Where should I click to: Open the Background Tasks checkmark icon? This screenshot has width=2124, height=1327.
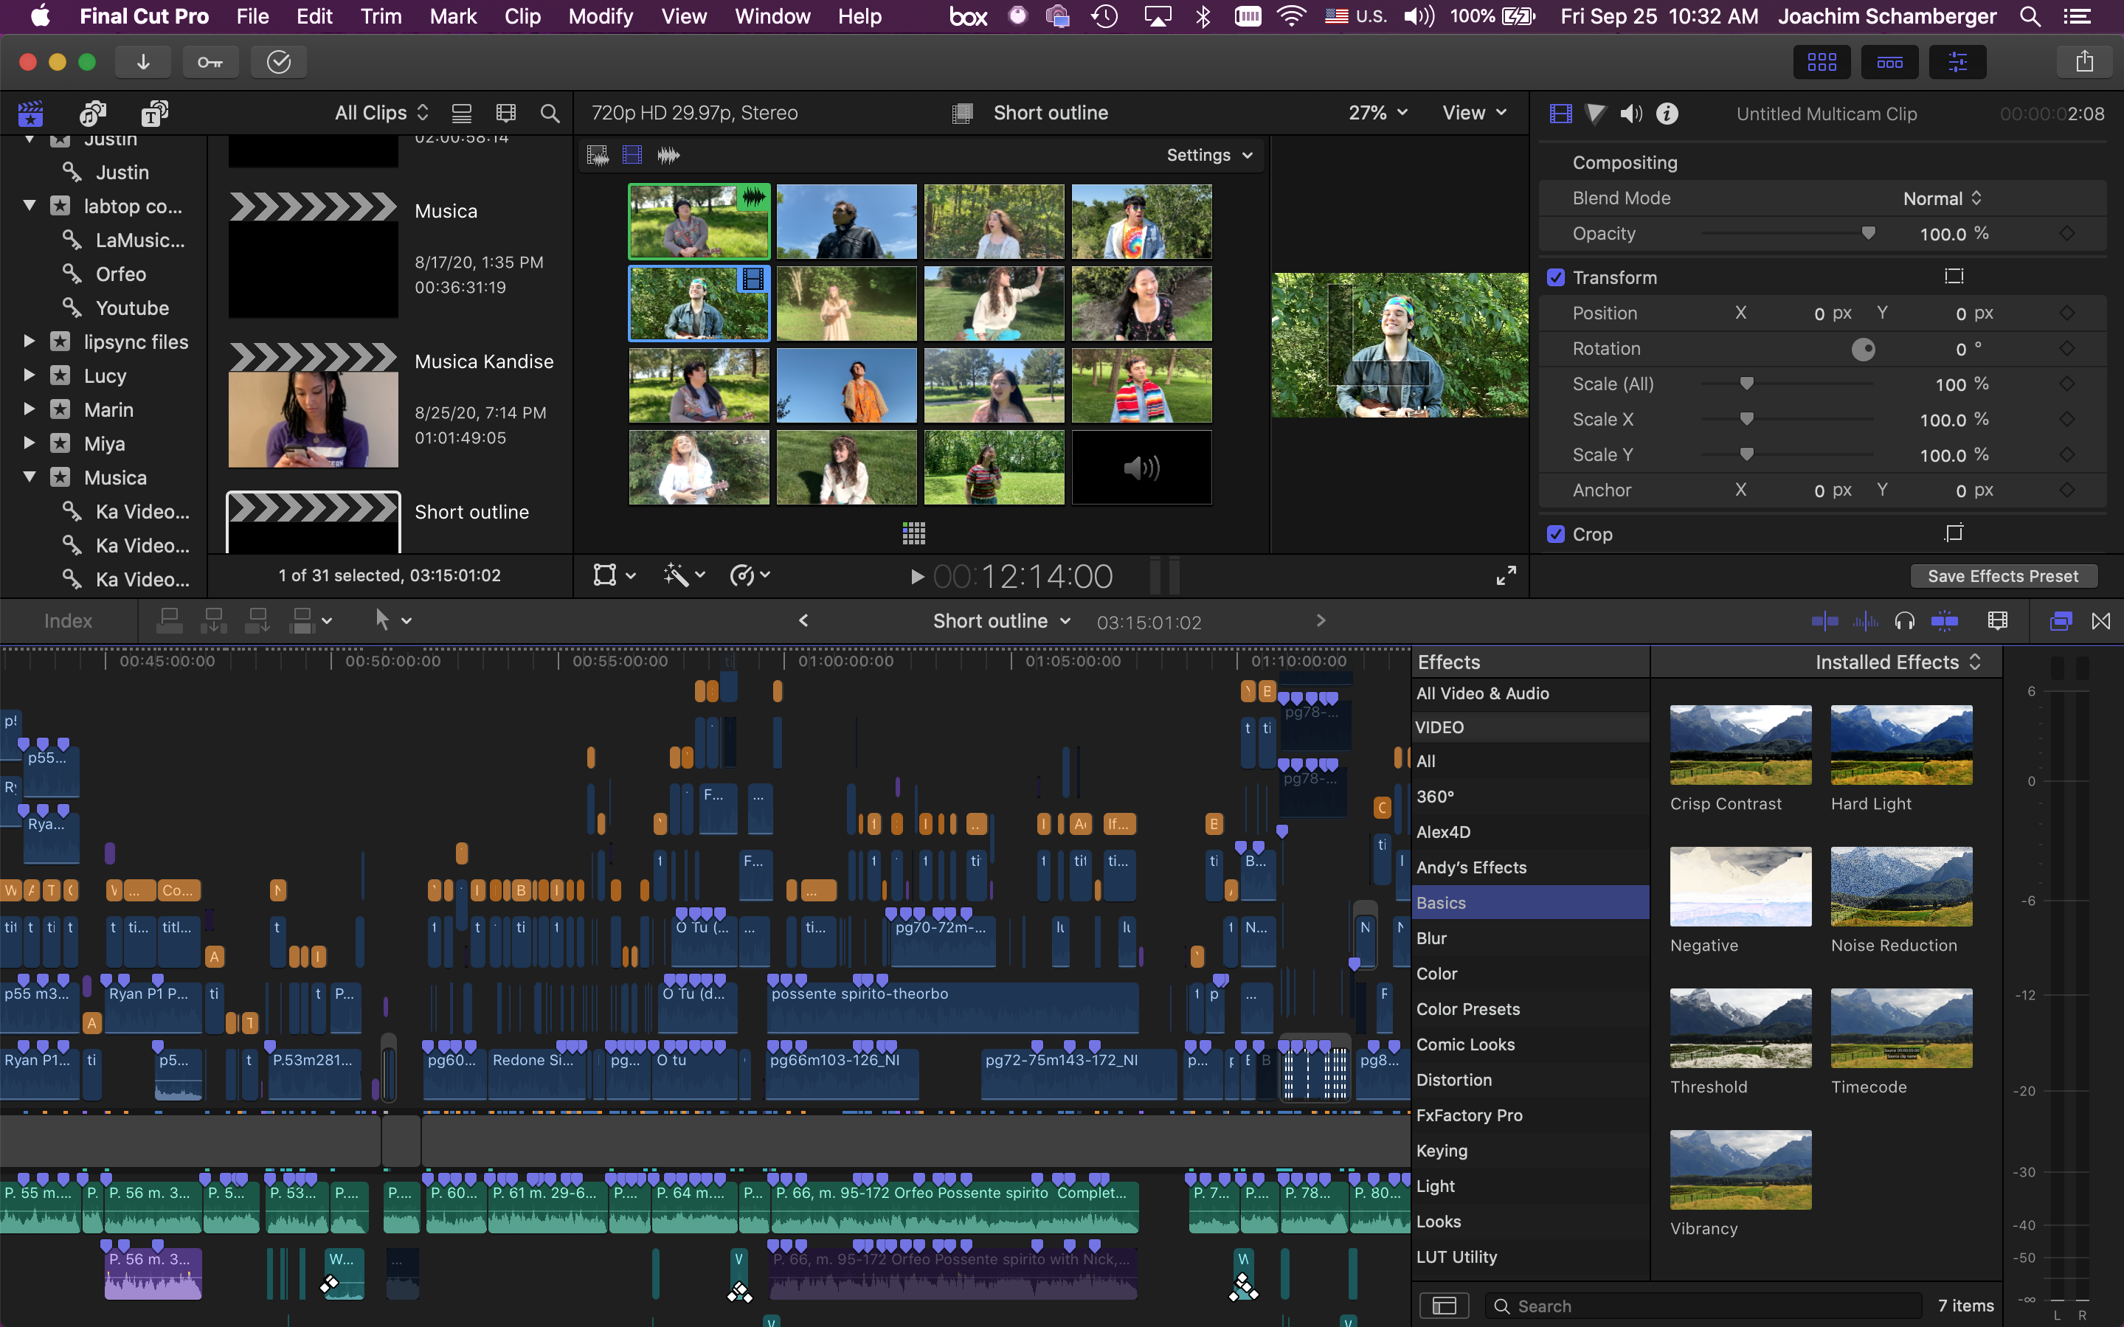pyautogui.click(x=278, y=61)
